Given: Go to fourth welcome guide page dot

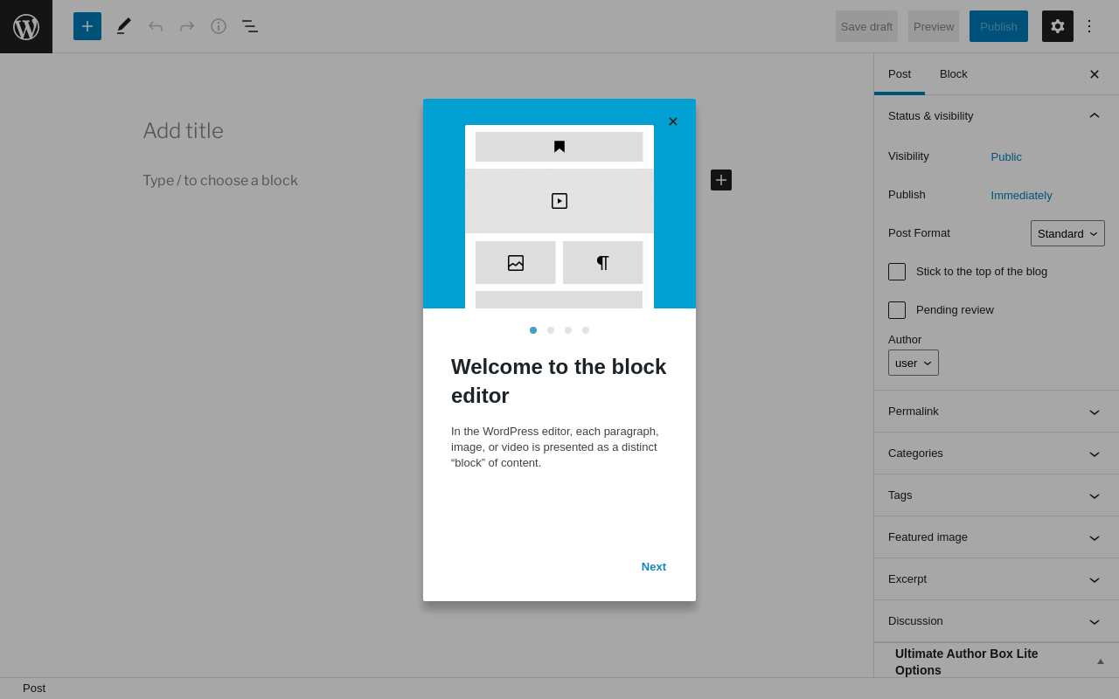Looking at the screenshot, I should [x=586, y=330].
